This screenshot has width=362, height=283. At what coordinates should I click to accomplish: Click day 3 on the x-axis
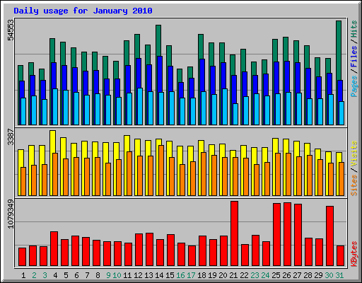pos(45,275)
